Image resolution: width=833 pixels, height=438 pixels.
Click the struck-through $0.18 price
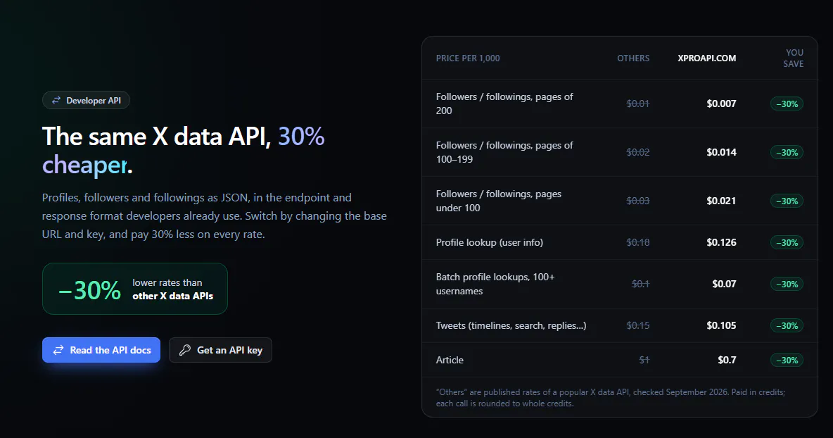pos(638,242)
